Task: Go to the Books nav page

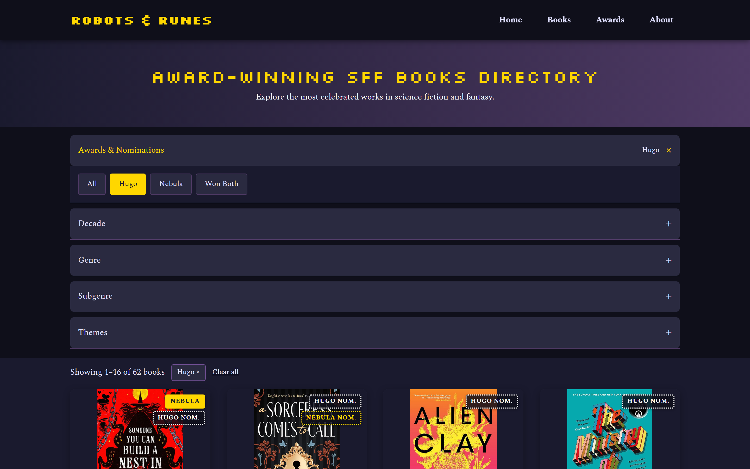Action: [x=559, y=20]
